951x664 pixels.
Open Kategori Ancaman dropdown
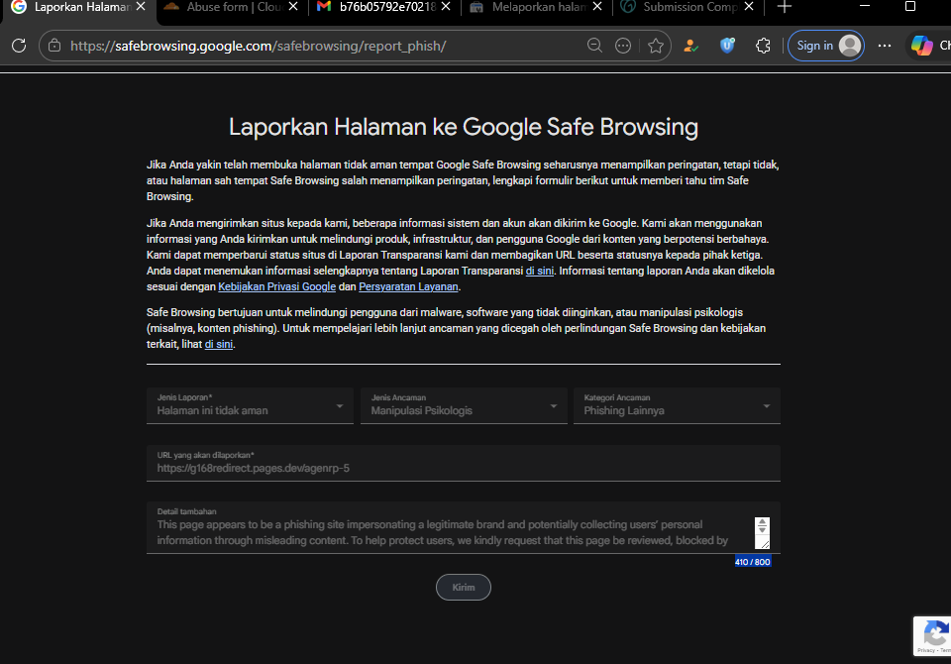pyautogui.click(x=677, y=405)
